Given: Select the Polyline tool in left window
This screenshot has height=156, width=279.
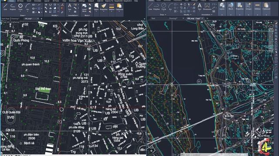Looking at the screenshot, I should click(13, 7).
